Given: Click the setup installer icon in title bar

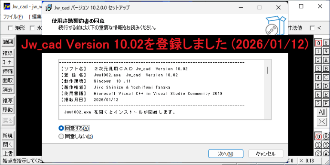Looking at the screenshot, I should (x=49, y=8).
